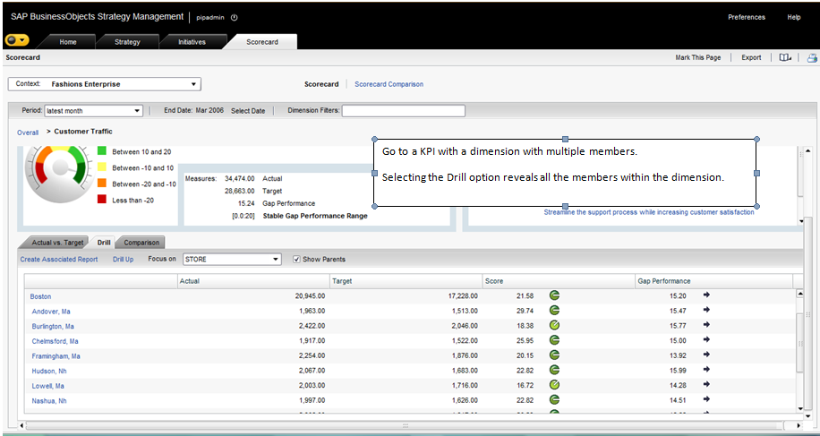Click the red Less than -20 swatch

point(101,199)
